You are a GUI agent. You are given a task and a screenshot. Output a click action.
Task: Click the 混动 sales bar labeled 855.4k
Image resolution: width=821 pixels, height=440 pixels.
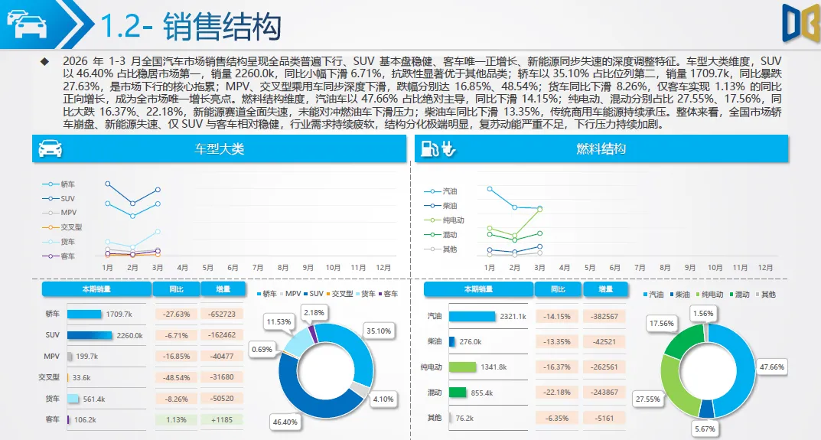458,393
